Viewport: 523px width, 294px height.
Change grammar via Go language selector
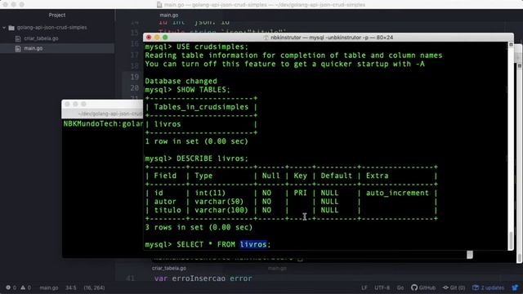click(400, 287)
